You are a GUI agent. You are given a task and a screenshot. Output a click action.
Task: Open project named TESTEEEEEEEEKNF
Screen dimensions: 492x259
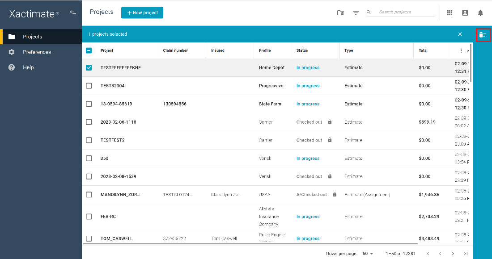[120, 67]
